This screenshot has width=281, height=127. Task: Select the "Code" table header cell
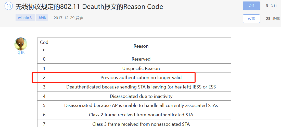(44, 46)
